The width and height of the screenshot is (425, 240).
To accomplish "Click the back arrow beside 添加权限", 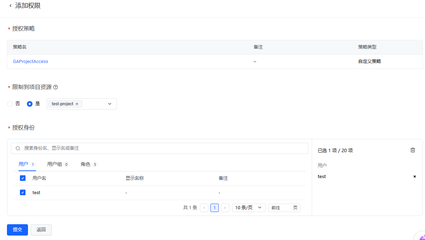I will click(x=10, y=6).
